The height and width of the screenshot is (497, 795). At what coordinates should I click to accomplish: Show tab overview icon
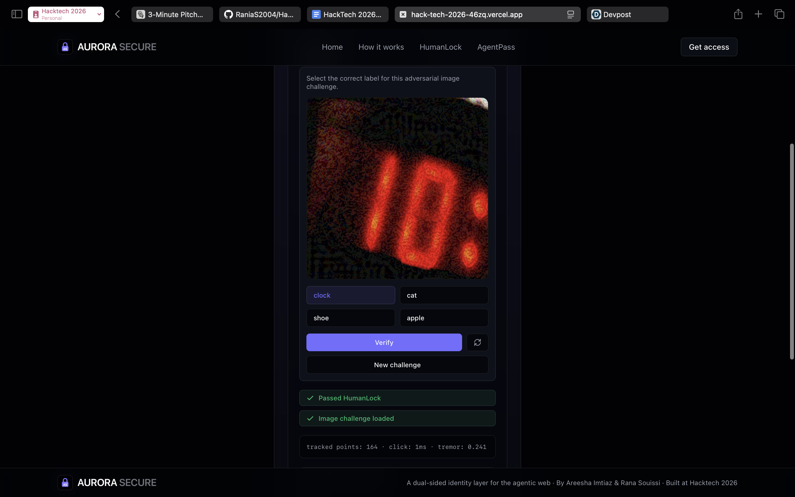point(779,14)
